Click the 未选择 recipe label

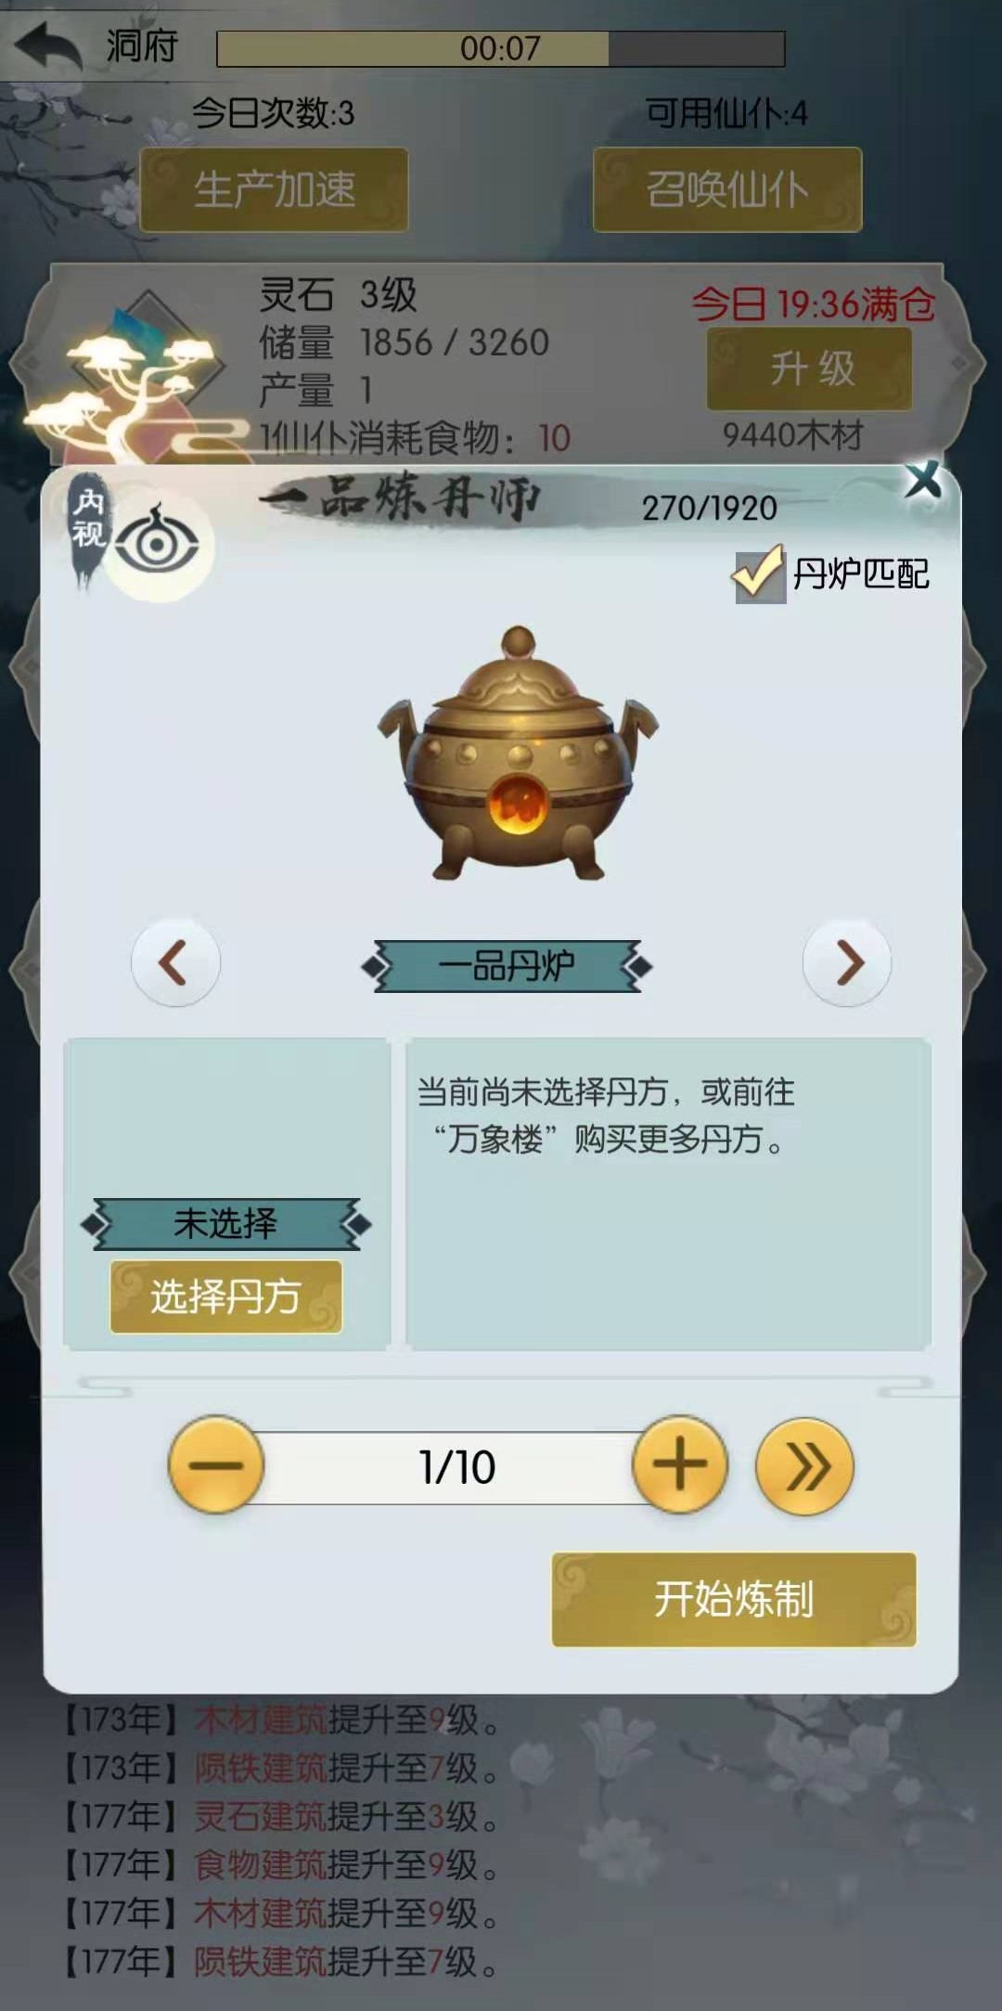[225, 1223]
